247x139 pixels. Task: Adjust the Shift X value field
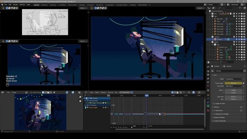233,90
